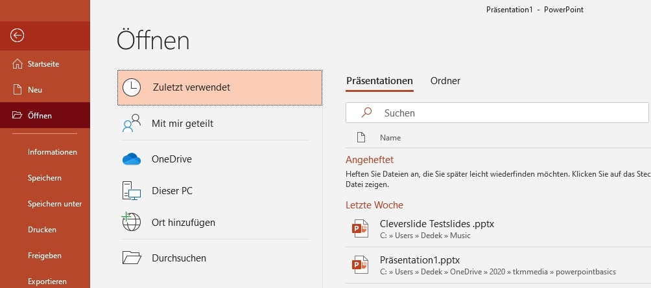651x288 pixels.
Task: Switch to the Präsentationen tab
Action: point(379,81)
